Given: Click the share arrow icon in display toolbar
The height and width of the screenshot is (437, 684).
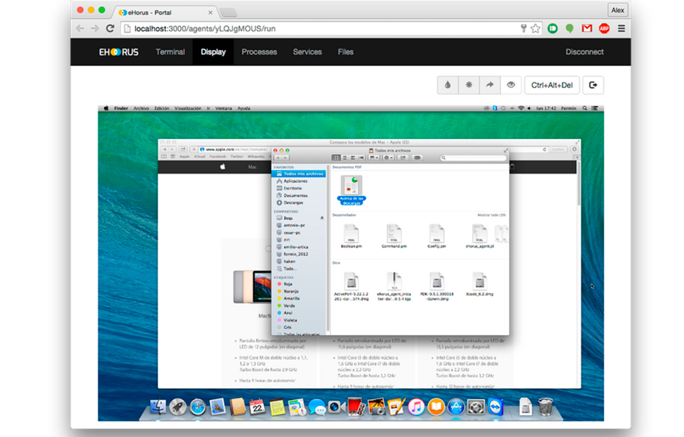Looking at the screenshot, I should tap(490, 85).
